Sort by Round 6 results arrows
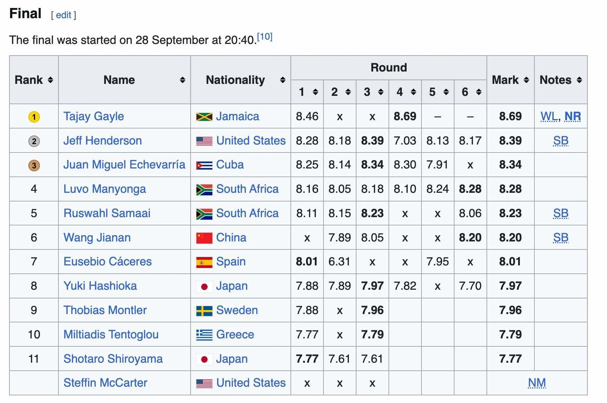 click(x=479, y=92)
